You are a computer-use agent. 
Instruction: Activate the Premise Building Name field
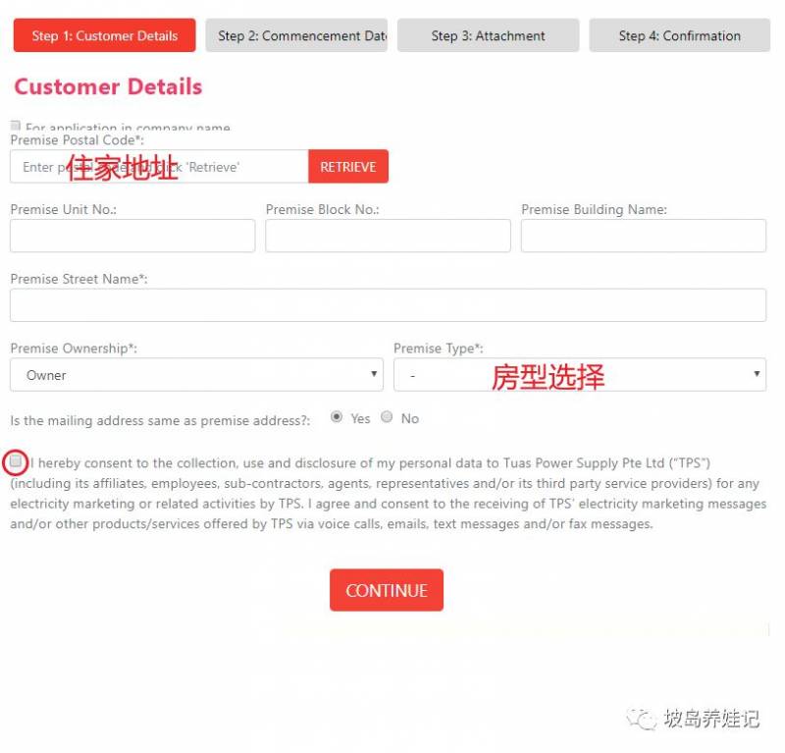643,236
